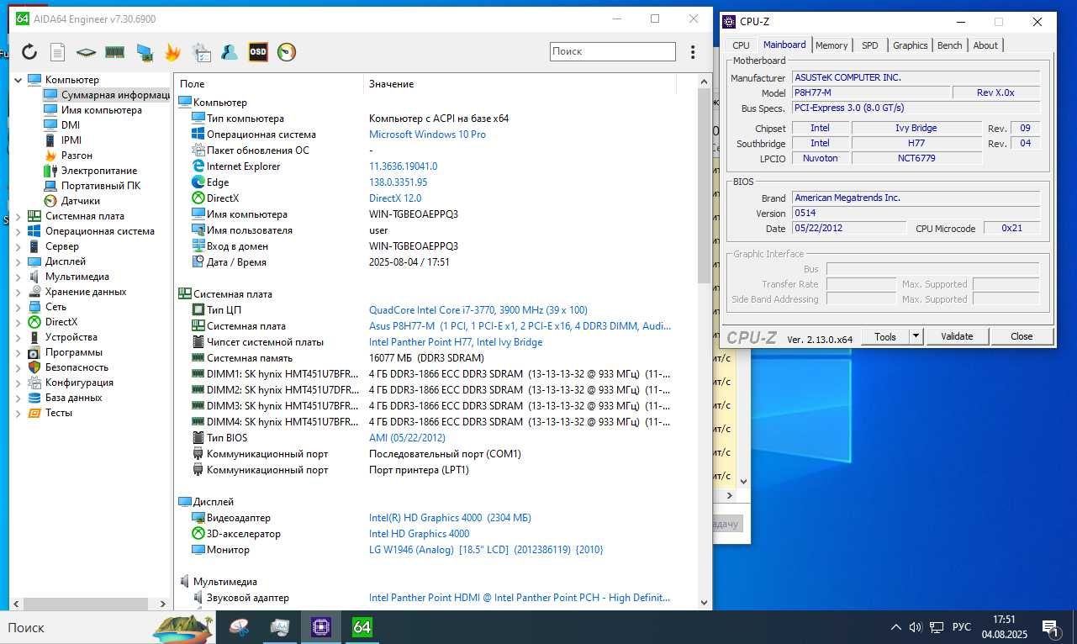Expand the Хранение данных tree node
The image size is (1077, 644).
click(x=18, y=292)
